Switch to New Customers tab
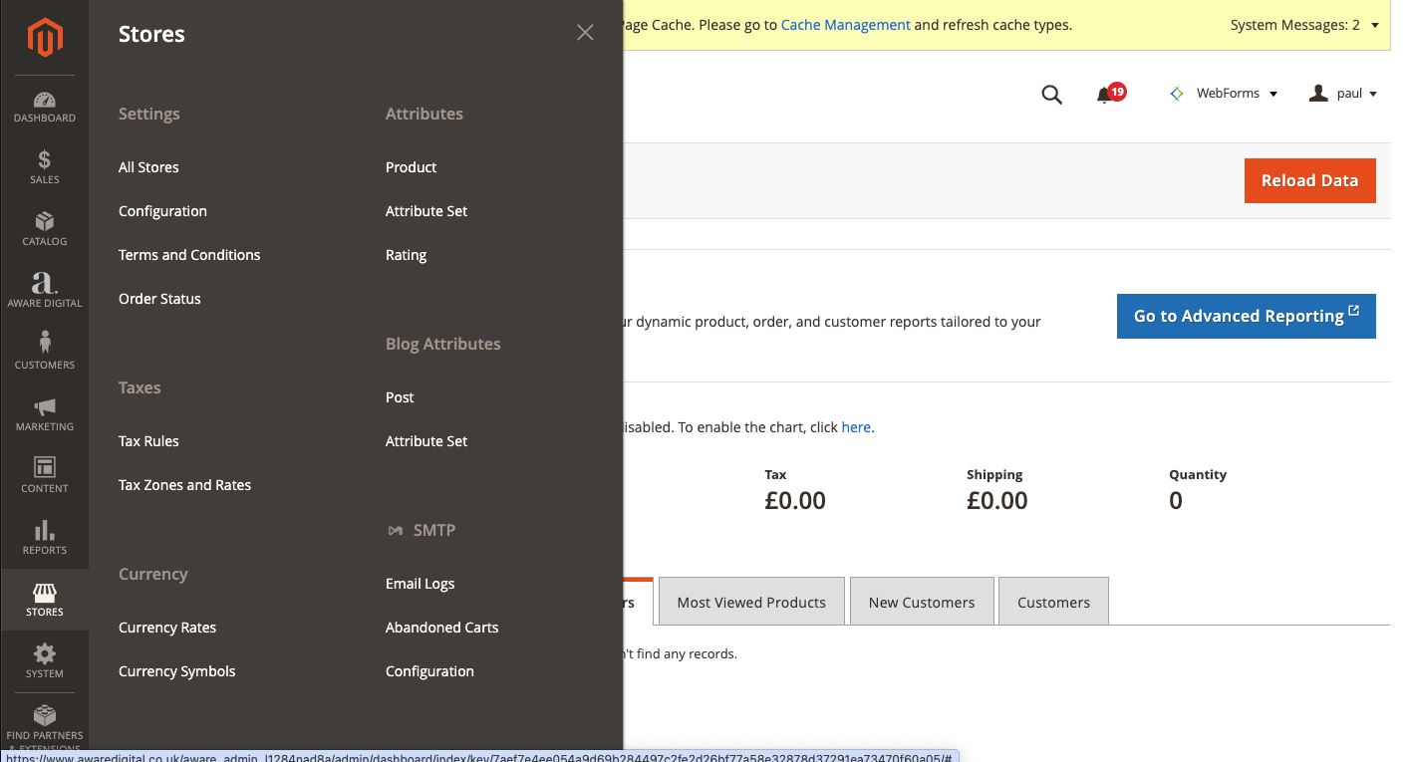Image resolution: width=1412 pixels, height=762 pixels. 922,602
